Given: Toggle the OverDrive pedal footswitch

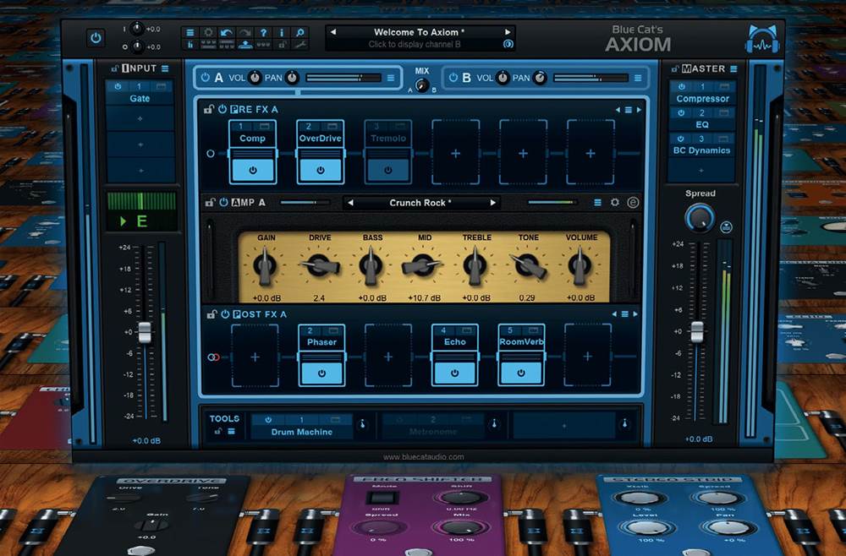Looking at the screenshot, I should 321,170.
